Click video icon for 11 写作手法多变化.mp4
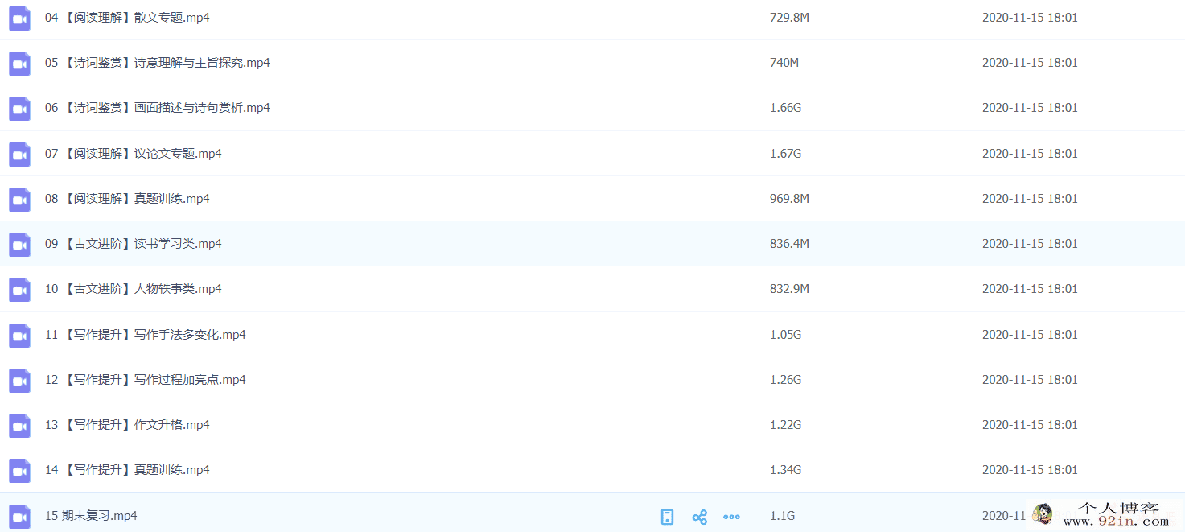This screenshot has height=532, width=1185. pyautogui.click(x=19, y=335)
